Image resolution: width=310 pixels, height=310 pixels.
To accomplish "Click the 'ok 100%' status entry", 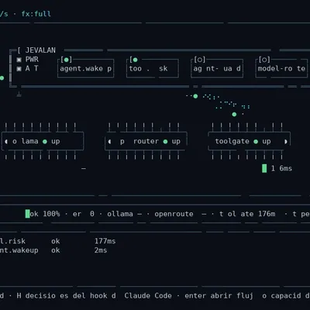I will (x=45, y=214).
